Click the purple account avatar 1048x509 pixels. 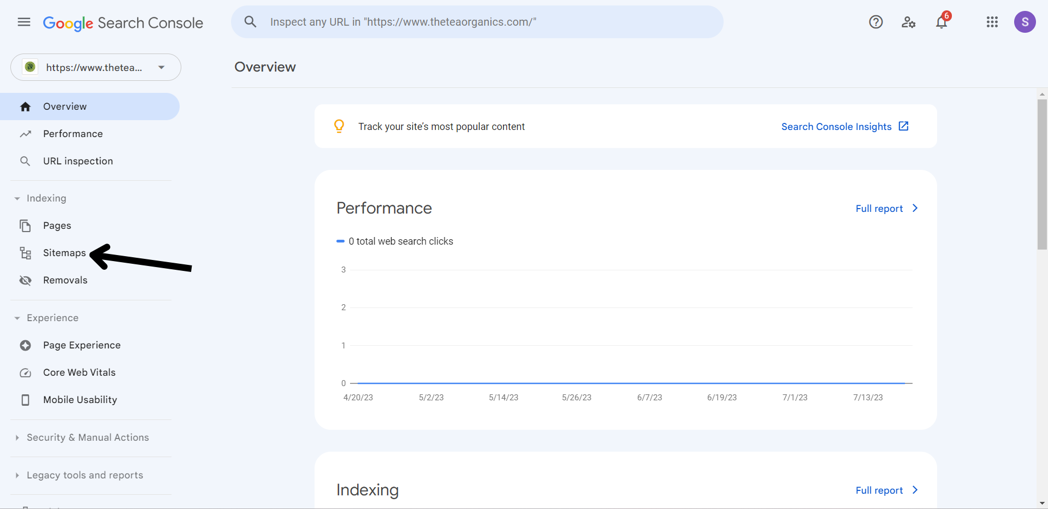(x=1025, y=22)
